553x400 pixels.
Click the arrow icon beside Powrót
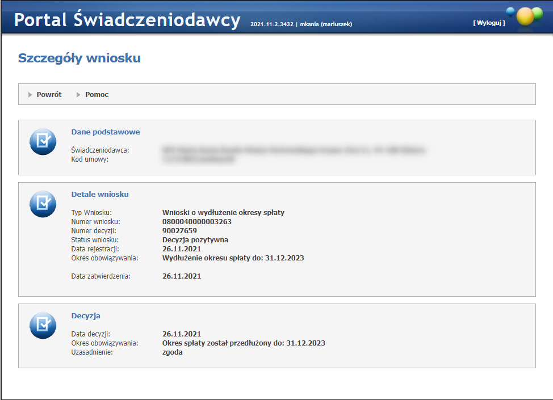(31, 95)
